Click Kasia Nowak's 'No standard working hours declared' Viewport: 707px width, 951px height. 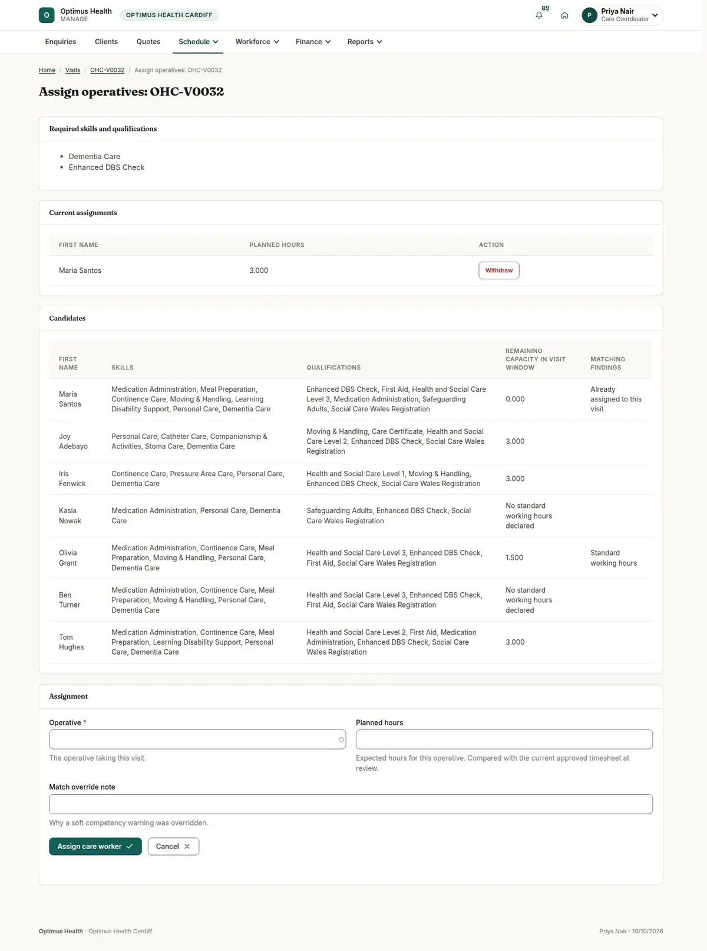pyautogui.click(x=528, y=516)
